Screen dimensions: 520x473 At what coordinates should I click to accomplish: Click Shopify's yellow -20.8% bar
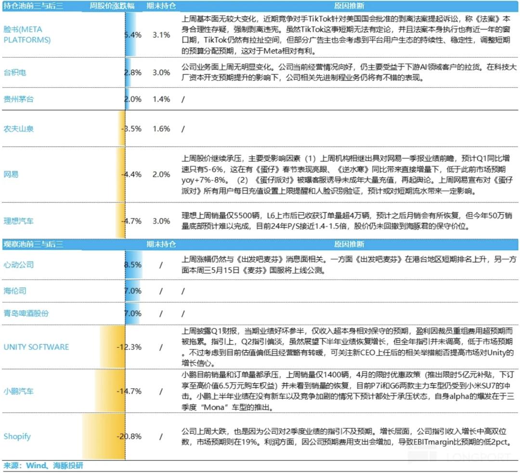104,436
